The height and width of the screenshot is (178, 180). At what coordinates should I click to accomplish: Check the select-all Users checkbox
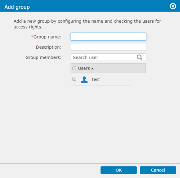(x=74, y=68)
